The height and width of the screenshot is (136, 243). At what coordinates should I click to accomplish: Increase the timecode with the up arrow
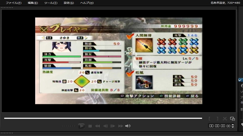click(x=233, y=125)
